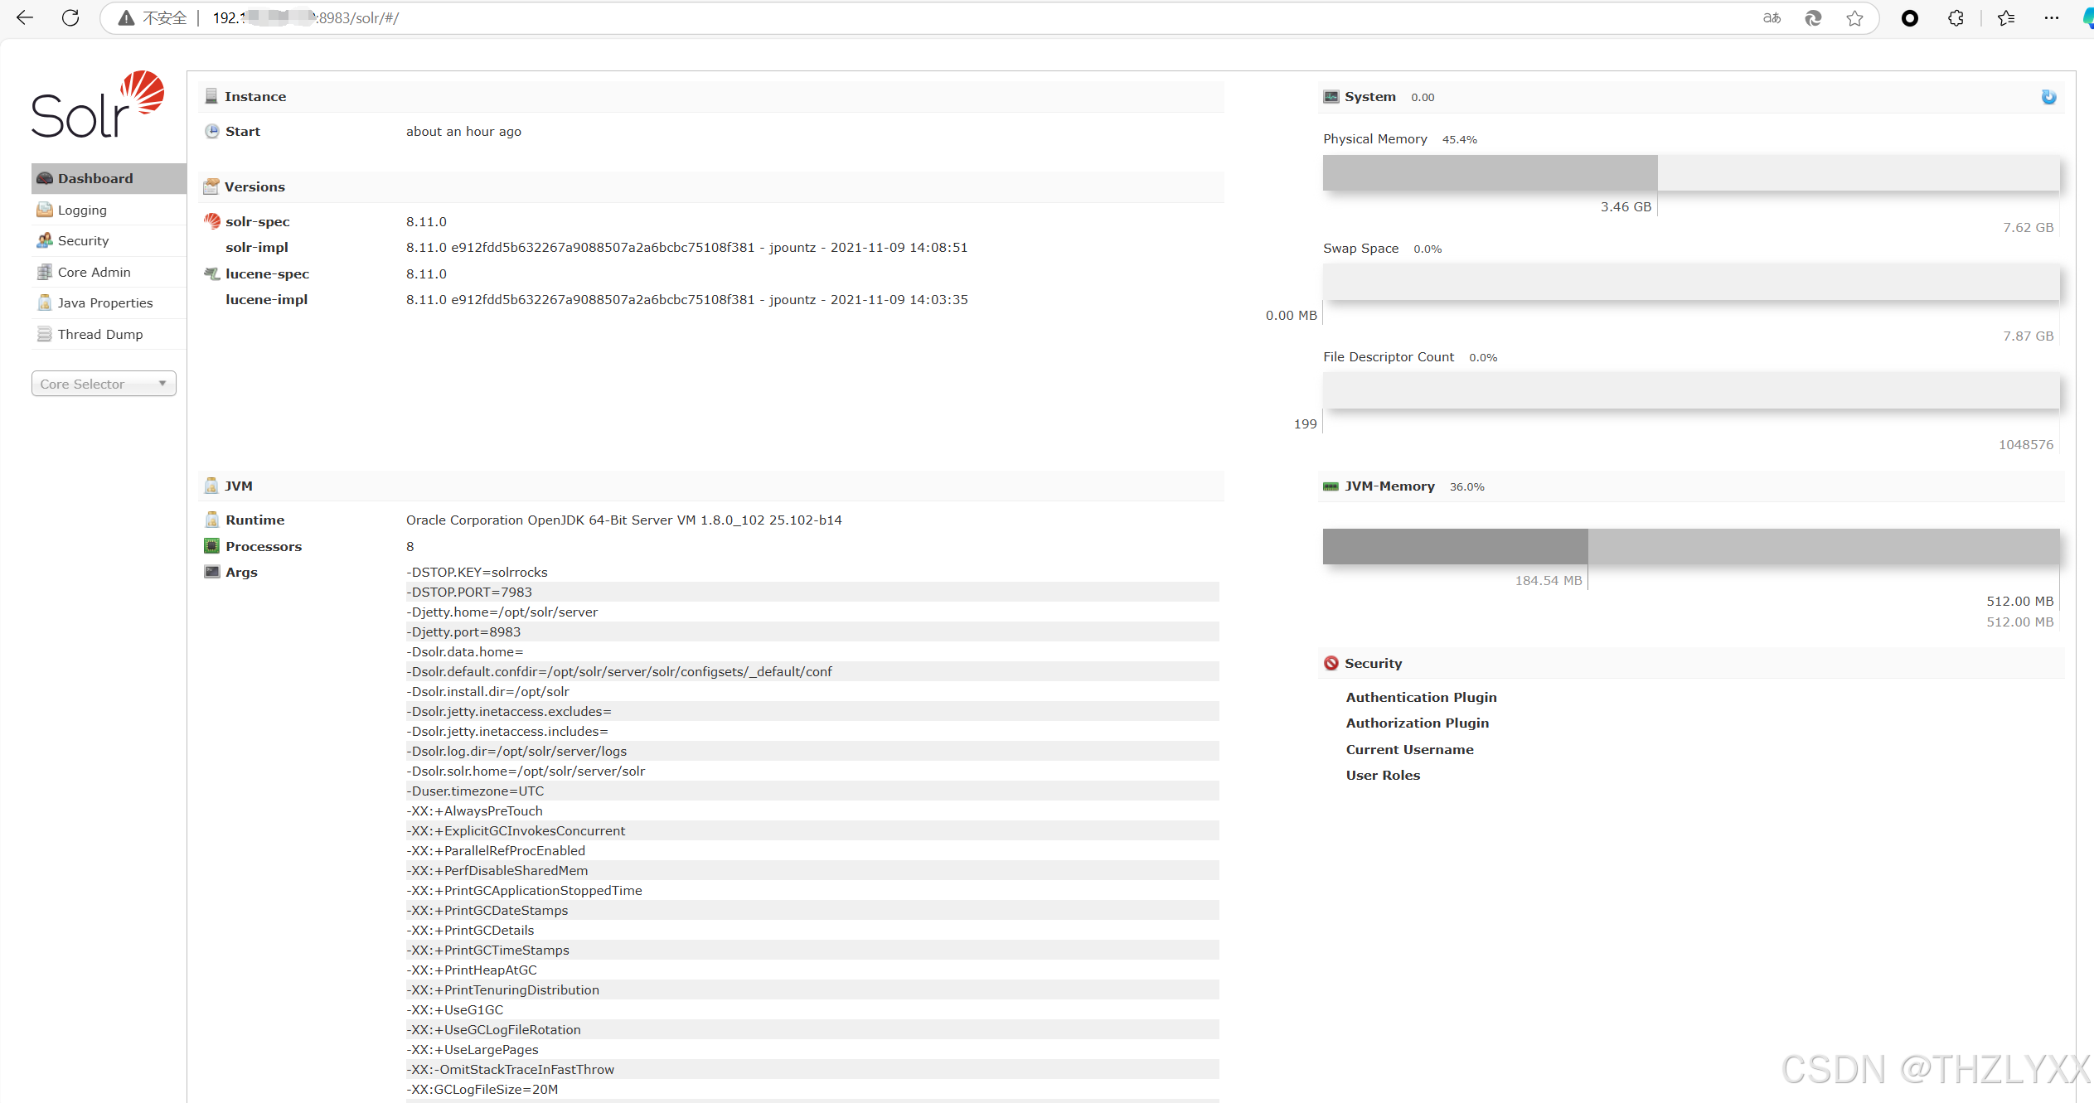Open browser extensions puzzle icon
This screenshot has height=1103, width=2094.
pos(1956,18)
